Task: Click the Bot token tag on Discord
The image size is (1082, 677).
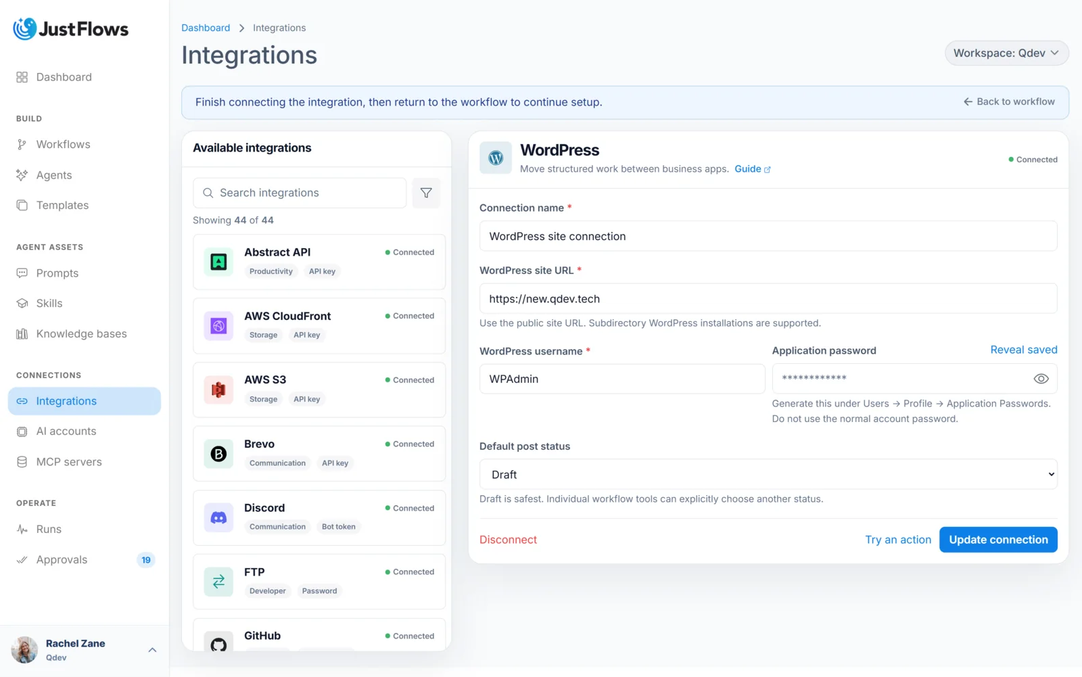Action: tap(339, 527)
